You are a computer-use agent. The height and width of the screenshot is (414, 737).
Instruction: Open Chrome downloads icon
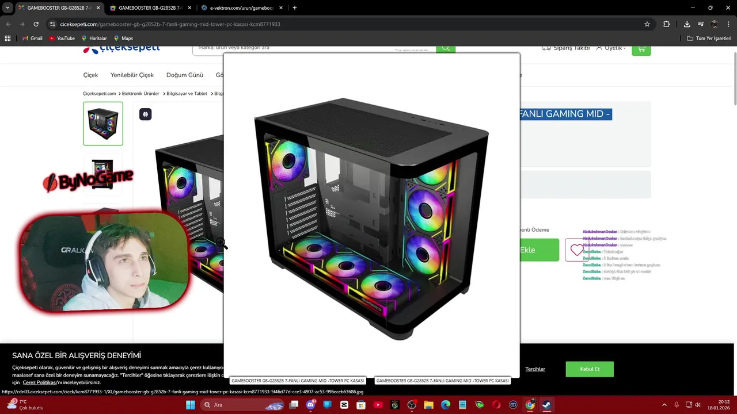pos(687,24)
